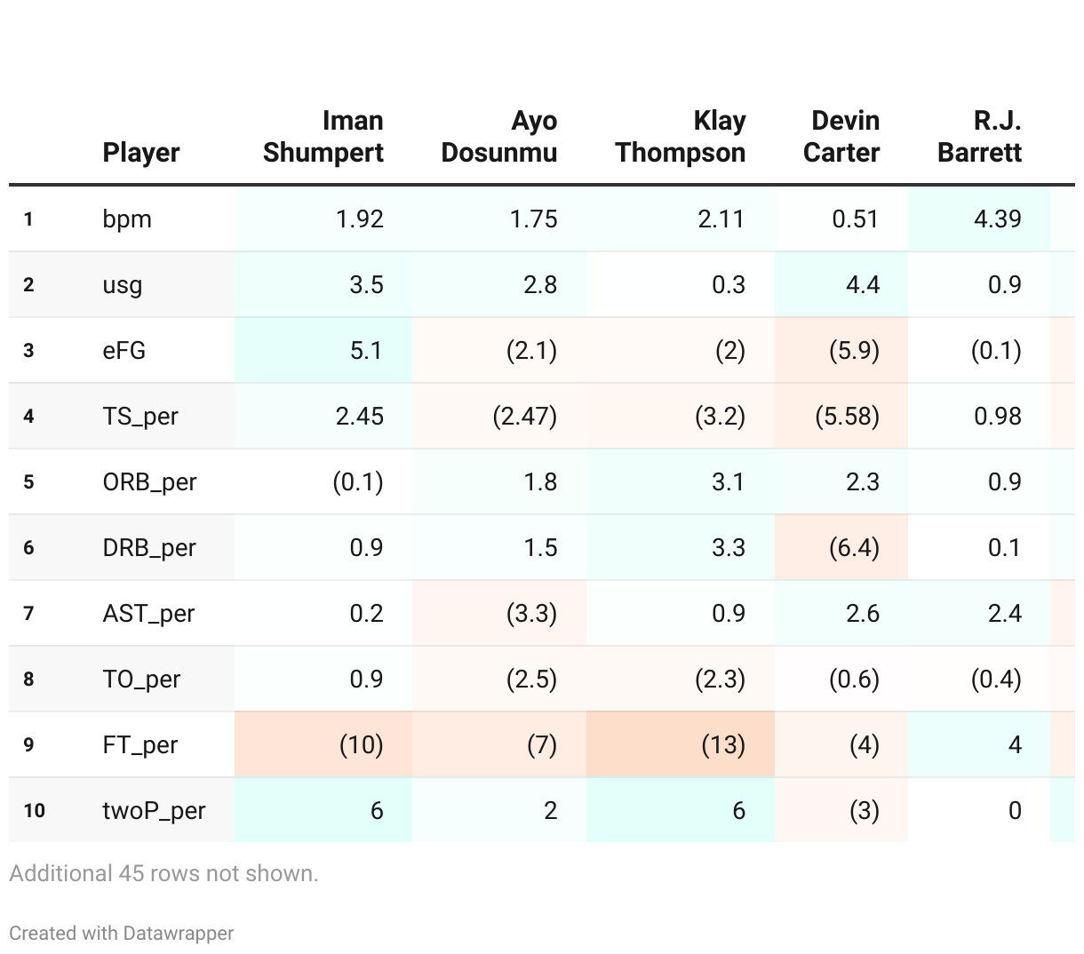Select Iman Shumpert's eFG cell showing 5.1
This screenshot has height=954, width=1084.
coord(366,350)
